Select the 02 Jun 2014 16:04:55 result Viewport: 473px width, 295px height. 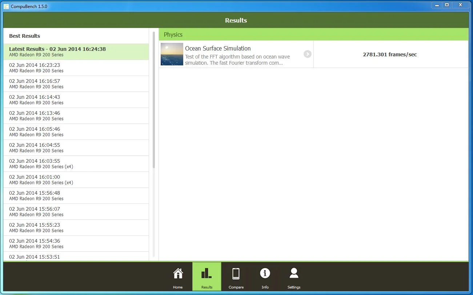tap(76, 148)
